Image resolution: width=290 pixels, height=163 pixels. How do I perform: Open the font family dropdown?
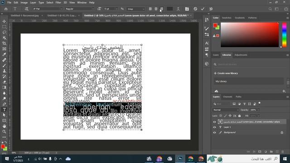pyautogui.click(x=48, y=9)
